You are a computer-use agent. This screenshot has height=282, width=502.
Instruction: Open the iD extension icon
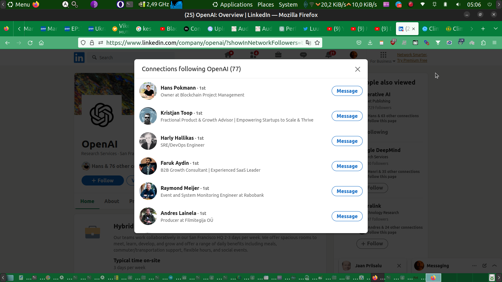(449, 43)
